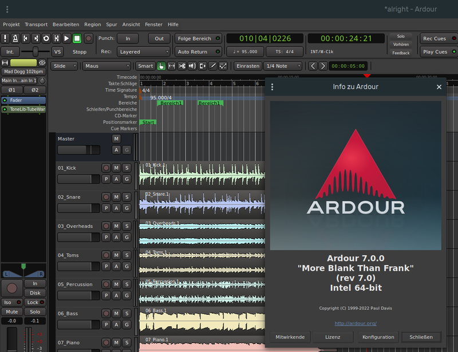The width and height of the screenshot is (458, 352).
Task: Click the MIDI panic exclamation icon
Action: (5, 38)
